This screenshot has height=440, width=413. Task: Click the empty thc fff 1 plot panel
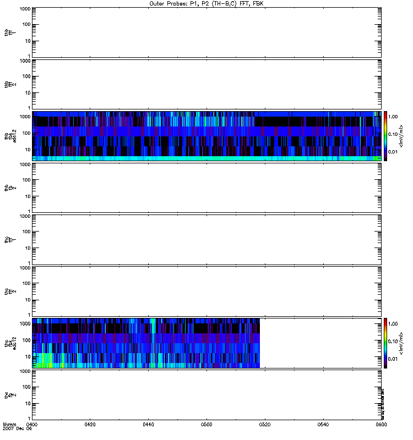click(206, 240)
